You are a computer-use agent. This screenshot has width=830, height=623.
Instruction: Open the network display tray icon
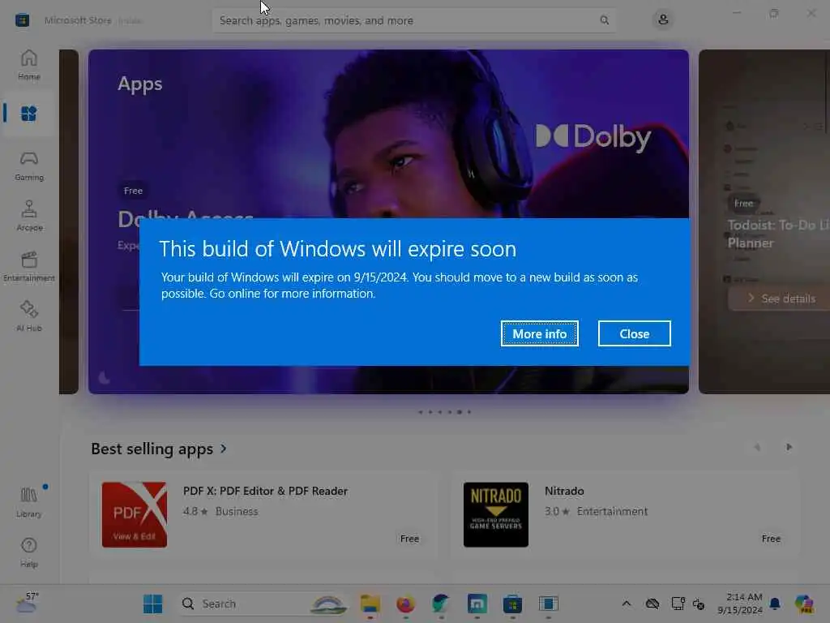pos(678,604)
